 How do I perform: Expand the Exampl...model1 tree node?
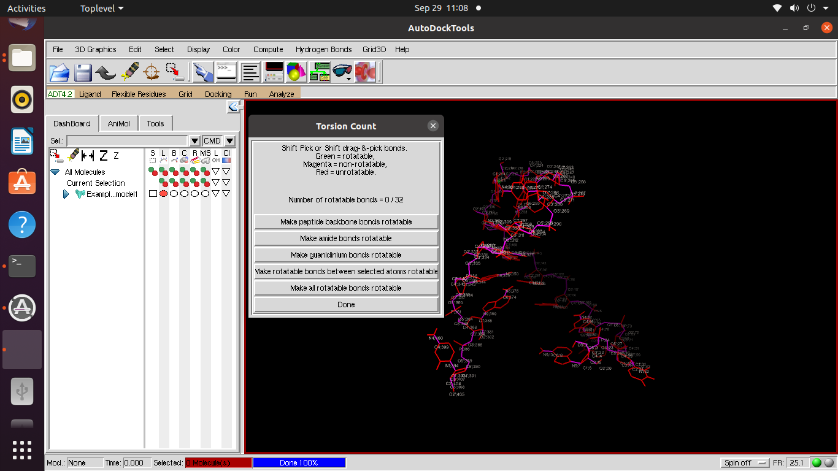66,194
